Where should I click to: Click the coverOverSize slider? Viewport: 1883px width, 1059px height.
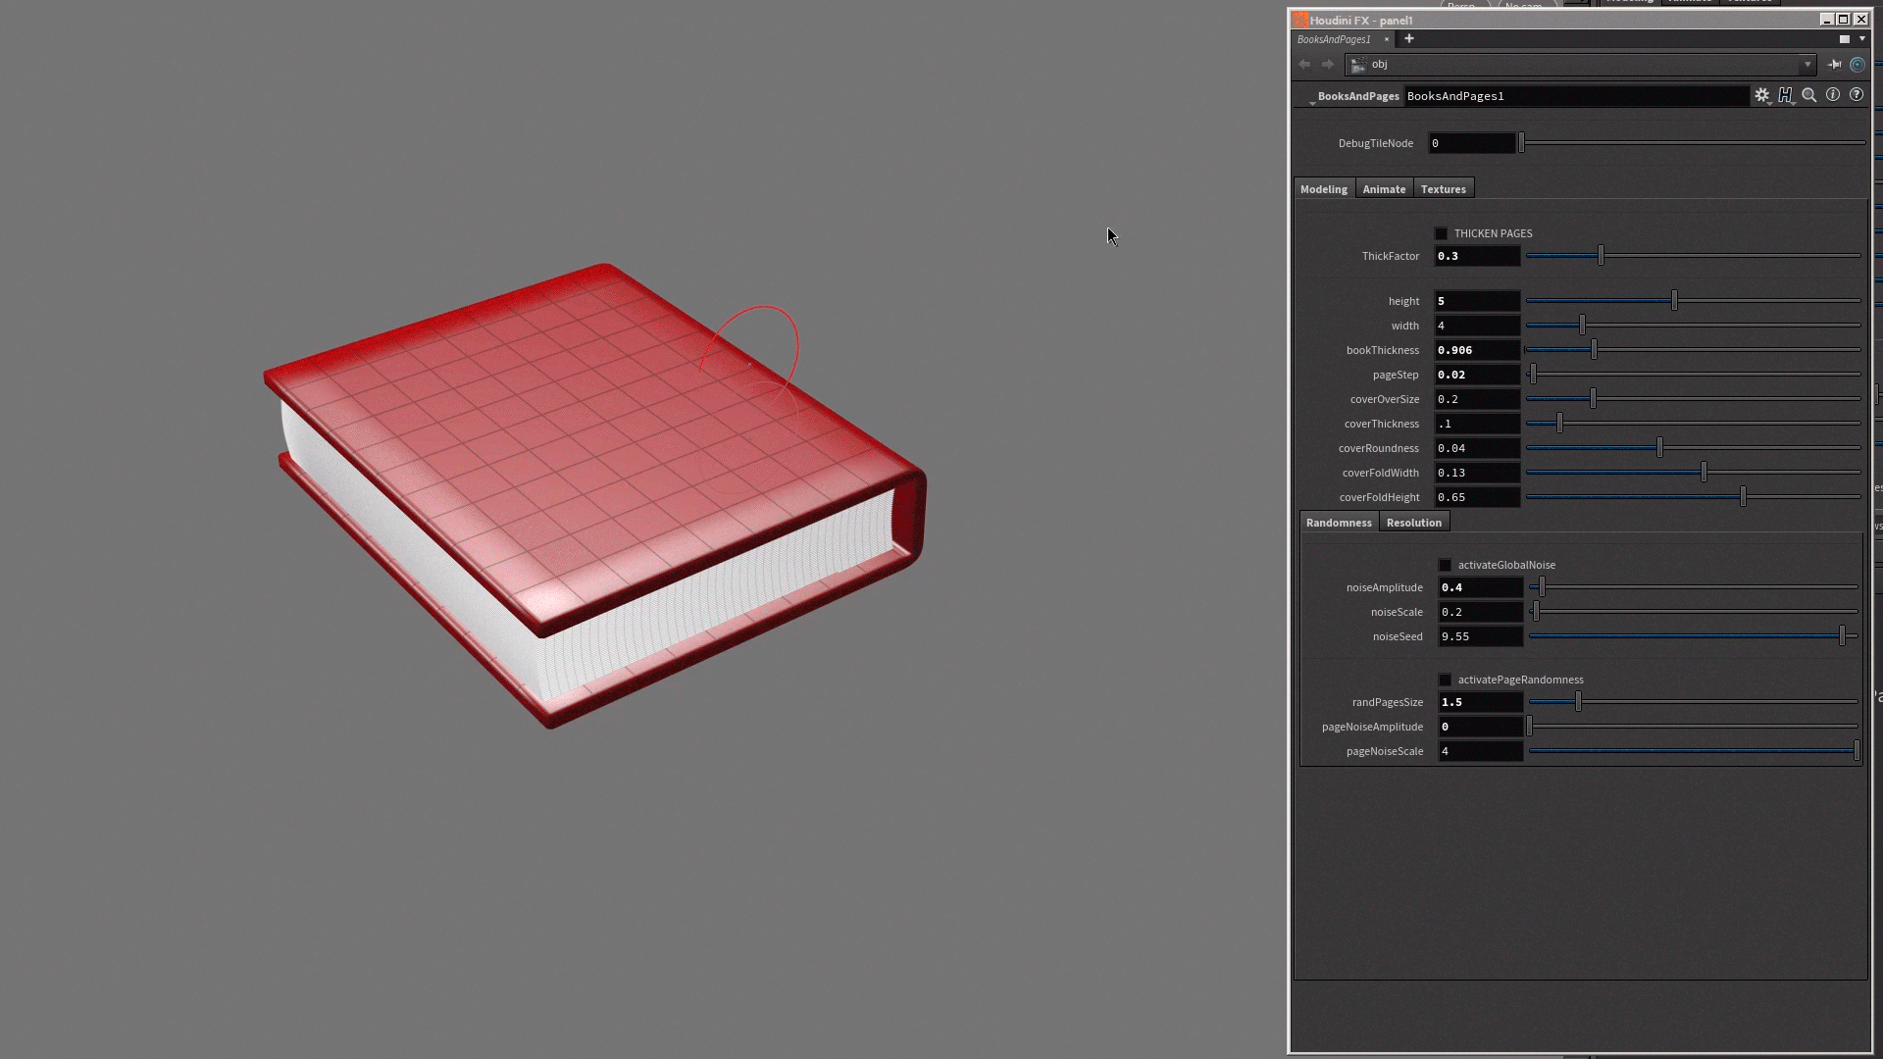click(x=1694, y=399)
